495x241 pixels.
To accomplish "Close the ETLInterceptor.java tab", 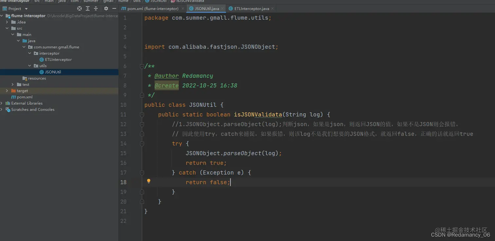I will (272, 8).
